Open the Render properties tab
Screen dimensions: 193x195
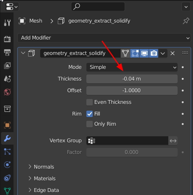click(7, 39)
